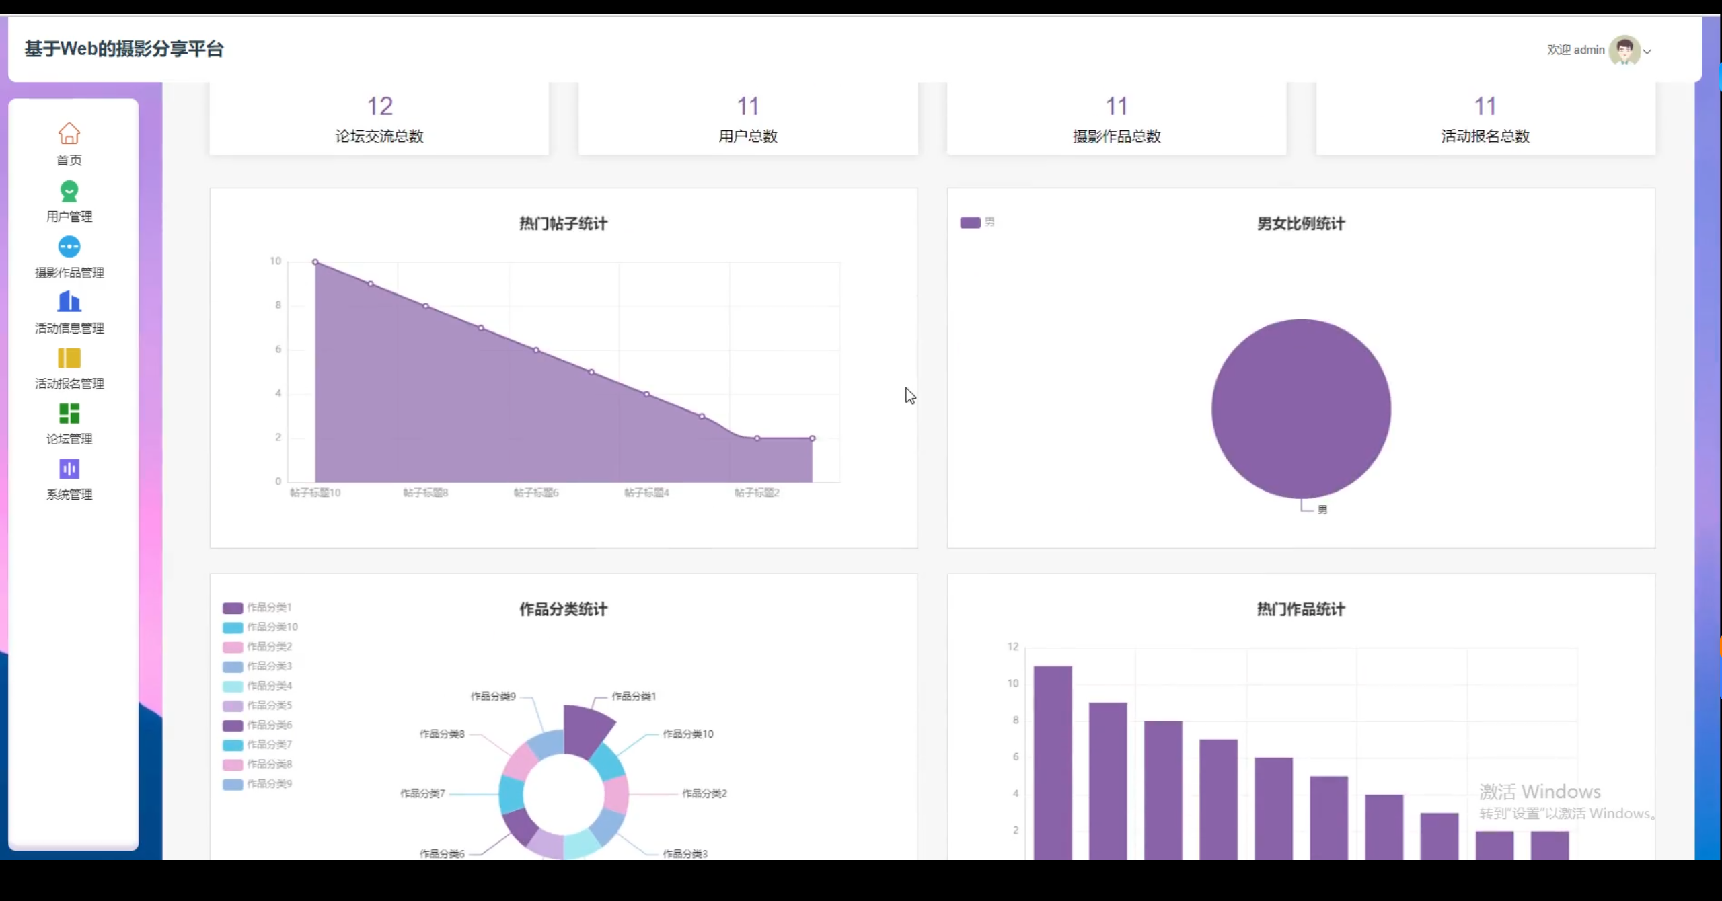Click the admin avatar picture
This screenshot has width=1722, height=901.
(1624, 50)
